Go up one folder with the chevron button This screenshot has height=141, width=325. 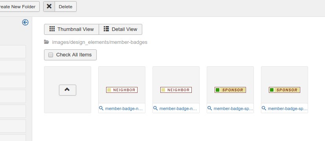tap(68, 90)
